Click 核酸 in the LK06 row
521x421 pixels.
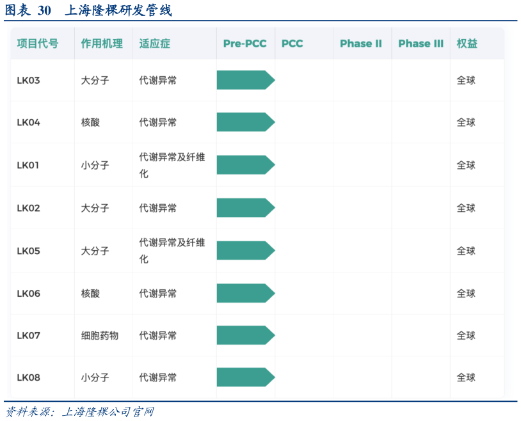pos(90,294)
